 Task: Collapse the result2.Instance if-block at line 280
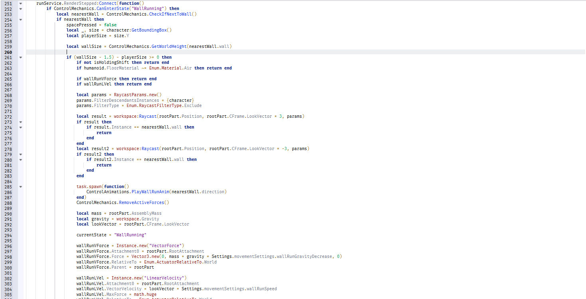[20, 160]
